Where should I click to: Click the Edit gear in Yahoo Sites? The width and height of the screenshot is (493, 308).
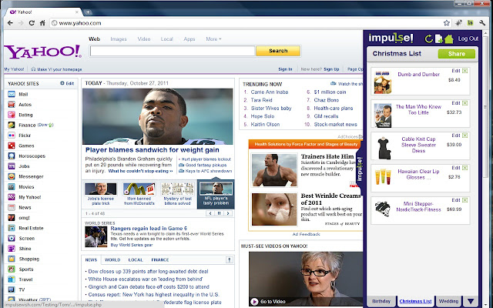pyautogui.click(x=67, y=83)
